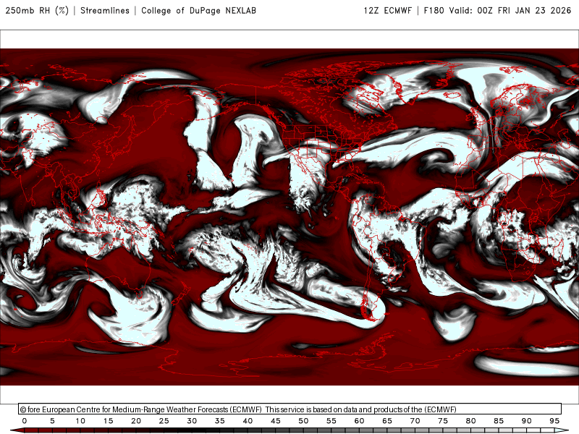
Task: Select the "5" value on the color scale
Action: pos(52,421)
